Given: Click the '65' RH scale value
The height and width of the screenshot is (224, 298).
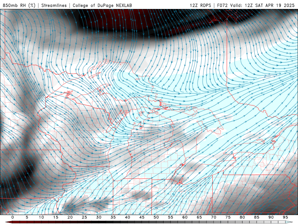Looking at the screenshot, I should [199, 217].
